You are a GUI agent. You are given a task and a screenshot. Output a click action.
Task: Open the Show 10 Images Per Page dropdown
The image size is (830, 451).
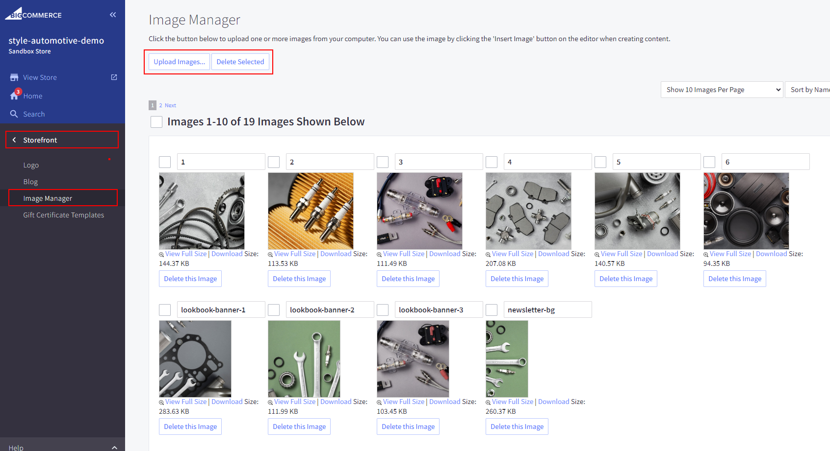721,90
